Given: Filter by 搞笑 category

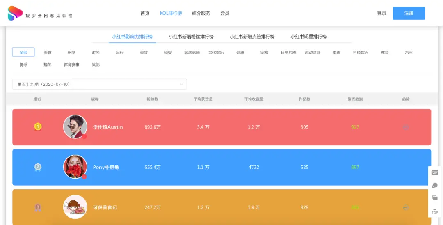Looking at the screenshot, I should pyautogui.click(x=48, y=64).
